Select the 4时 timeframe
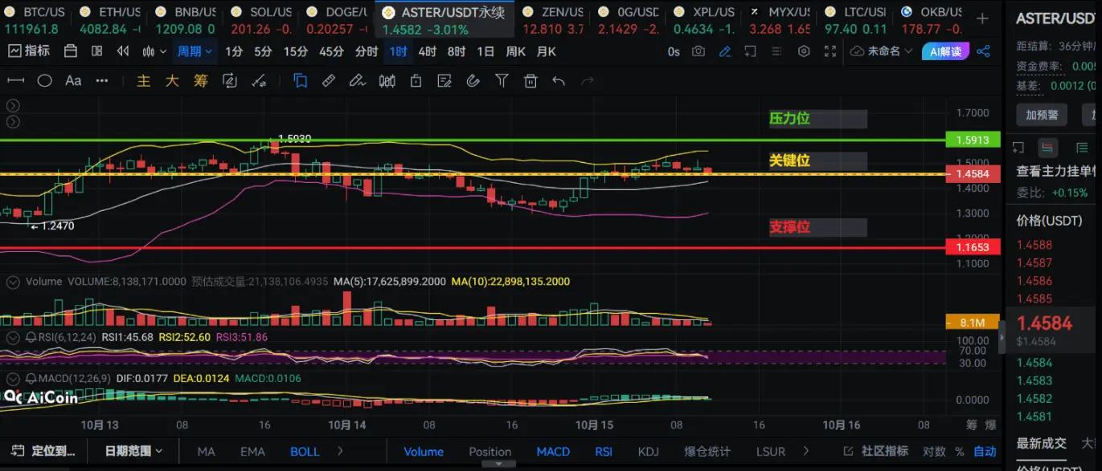 pos(428,51)
